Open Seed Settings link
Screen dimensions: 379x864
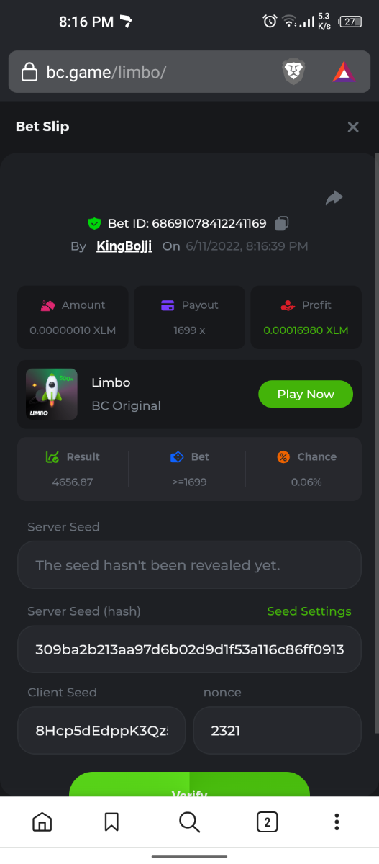[309, 611]
